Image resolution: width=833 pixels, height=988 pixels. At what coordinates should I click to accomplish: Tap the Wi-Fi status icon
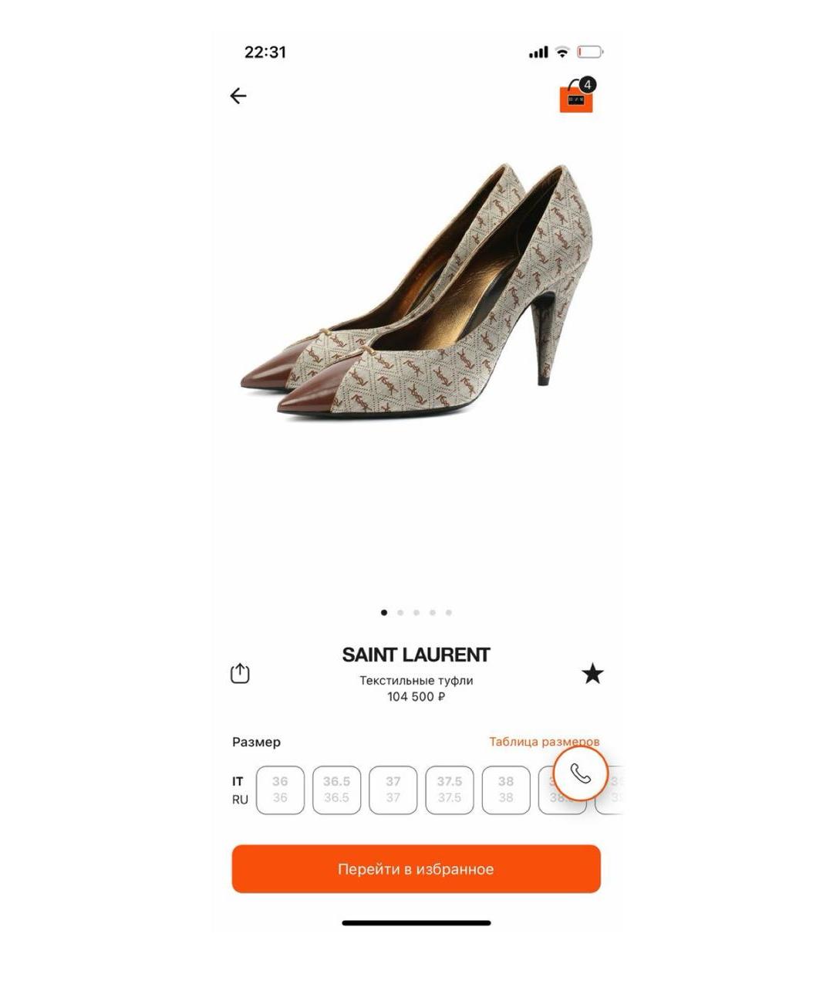click(x=562, y=52)
